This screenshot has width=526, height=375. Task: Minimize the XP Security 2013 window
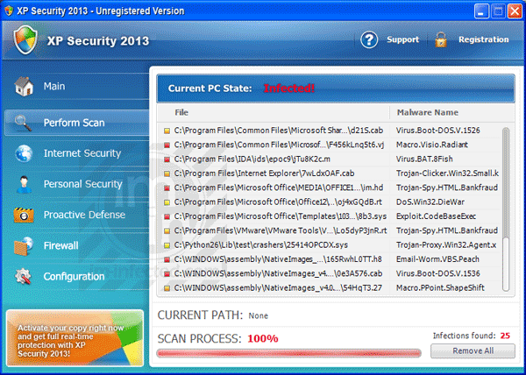pyautogui.click(x=481, y=11)
